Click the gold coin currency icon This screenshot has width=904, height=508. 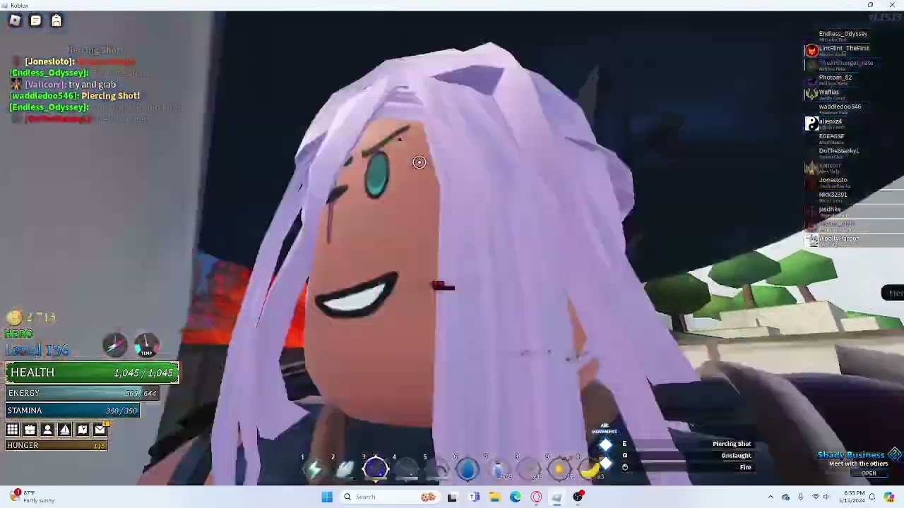[14, 318]
